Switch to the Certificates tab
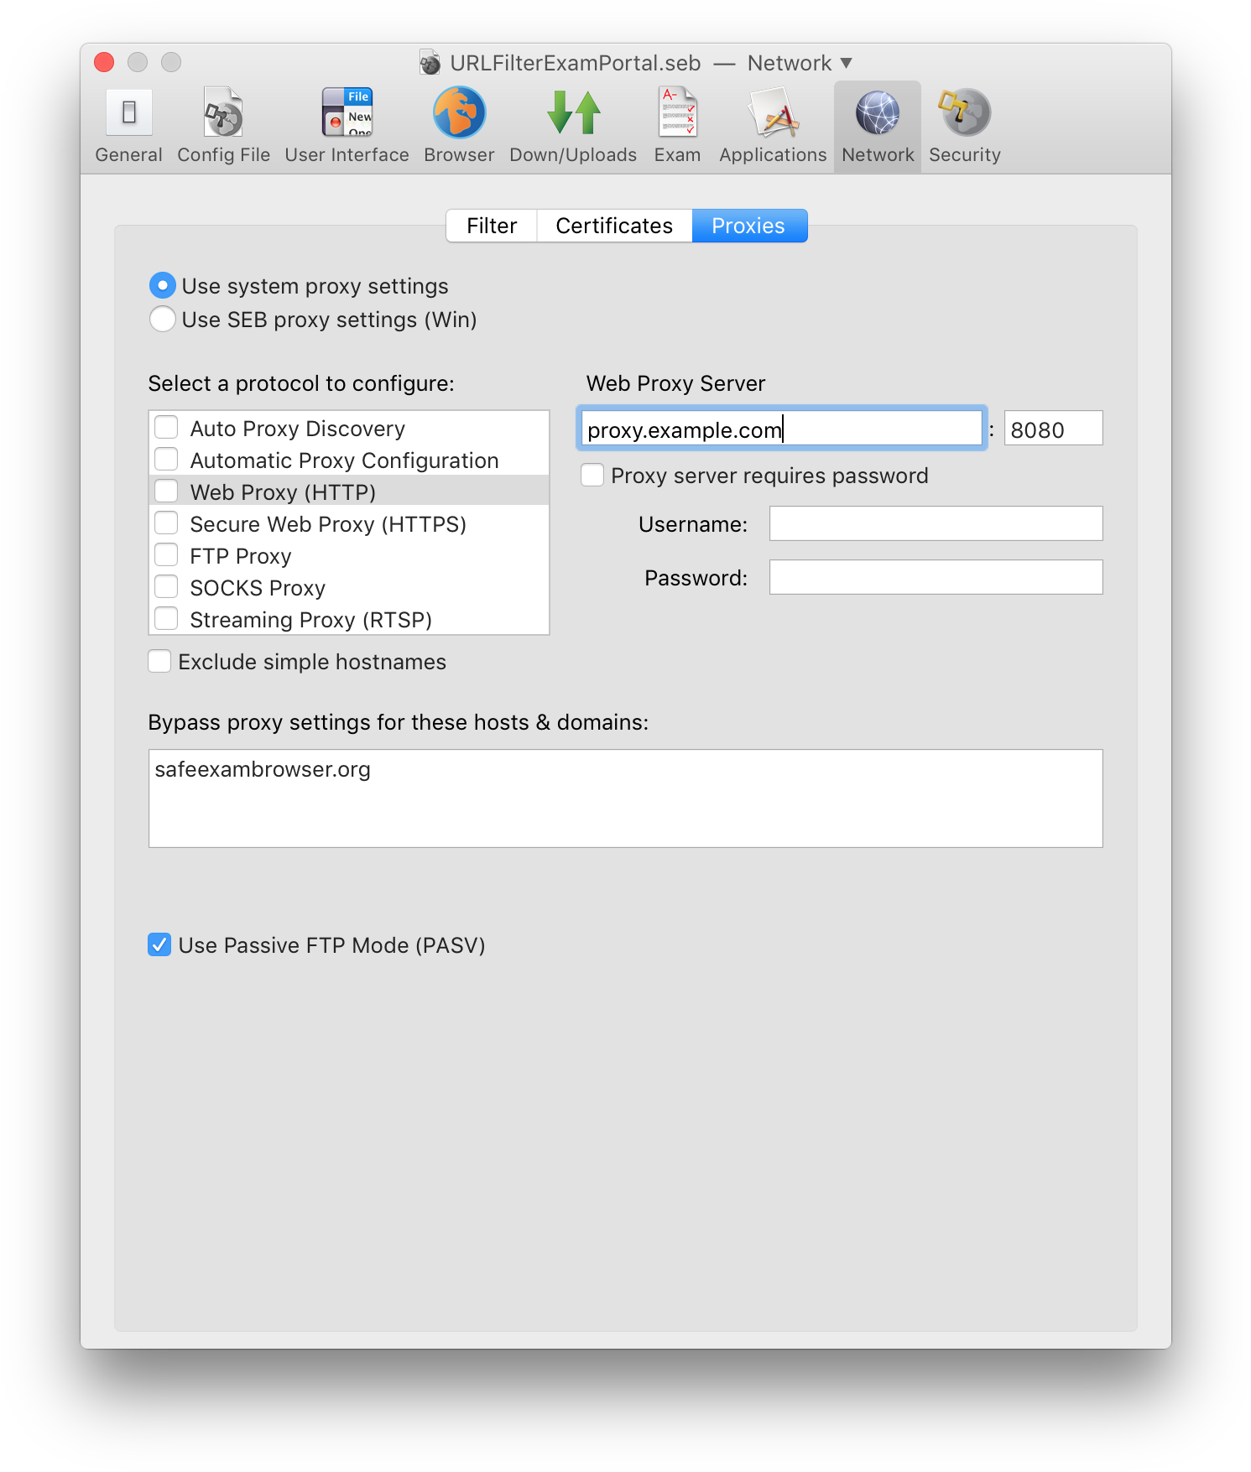 click(x=614, y=226)
